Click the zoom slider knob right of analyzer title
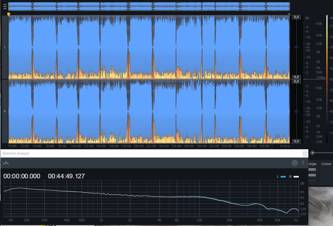The image size is (333, 226). pyautogui.click(x=312, y=153)
